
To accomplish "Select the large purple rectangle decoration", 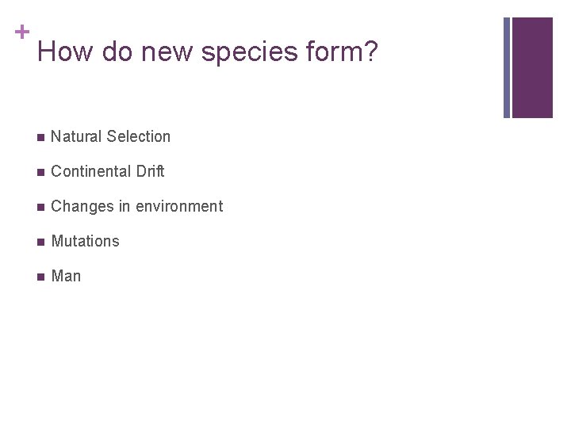I will (532, 67).
